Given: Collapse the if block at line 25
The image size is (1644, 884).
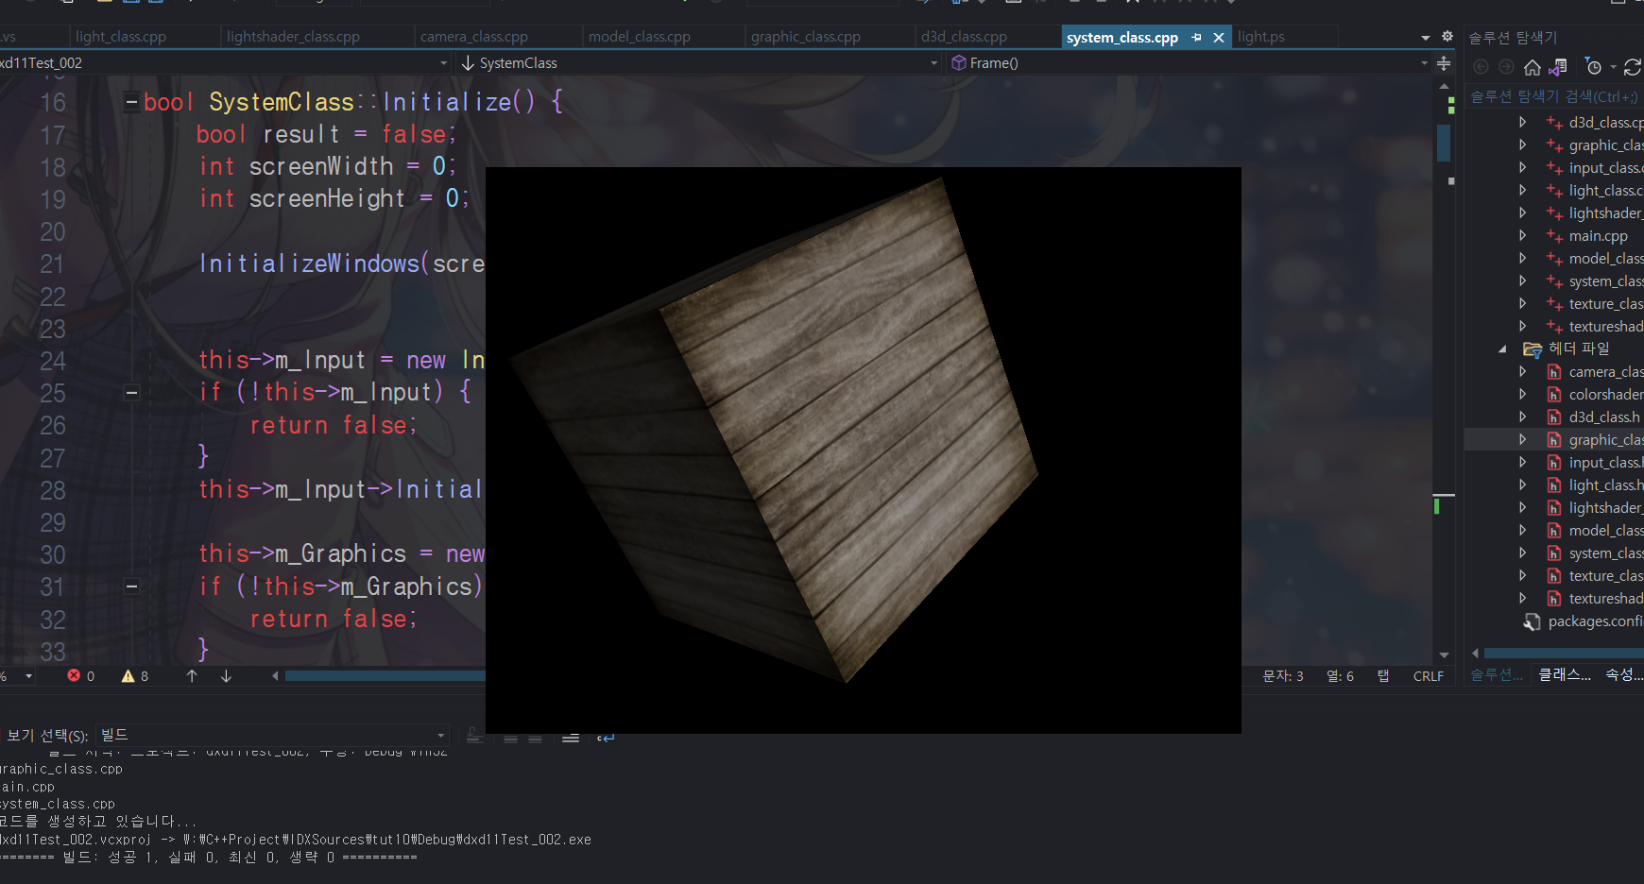Looking at the screenshot, I should [132, 393].
